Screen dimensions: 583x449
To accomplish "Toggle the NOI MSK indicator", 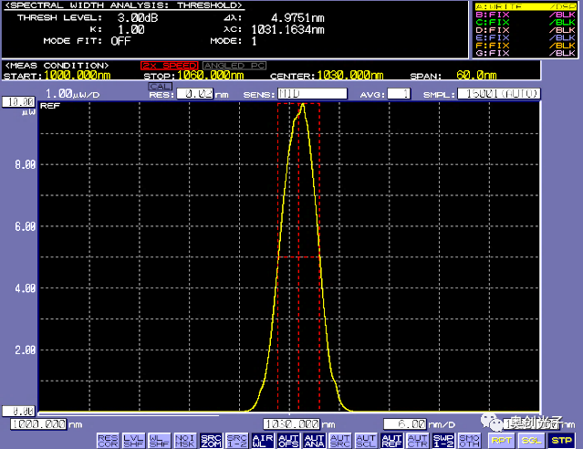I will (185, 441).
